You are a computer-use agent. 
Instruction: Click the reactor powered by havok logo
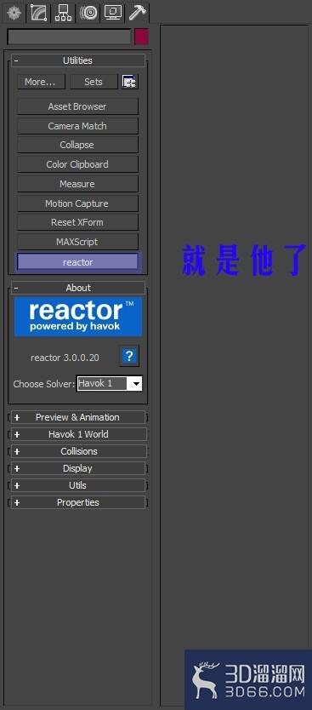[x=77, y=317]
